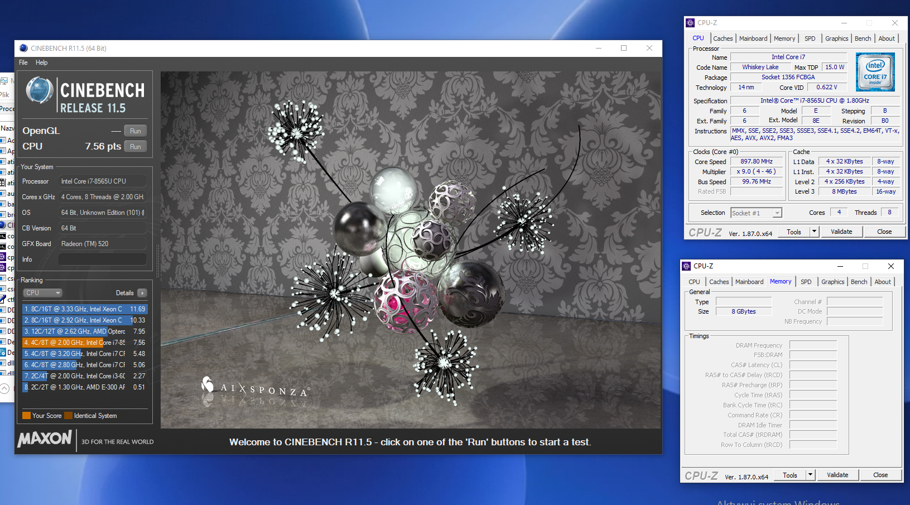
Task: Open Tools dropdown arrow in lower CPU-Z
Action: (x=810, y=475)
